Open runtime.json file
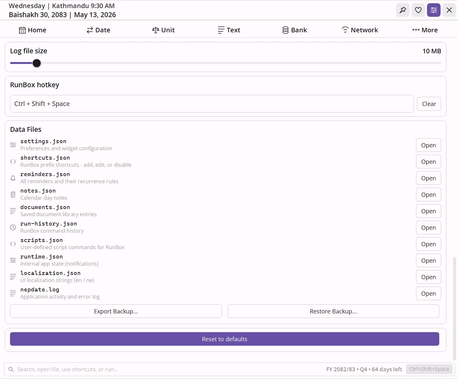 point(429,260)
